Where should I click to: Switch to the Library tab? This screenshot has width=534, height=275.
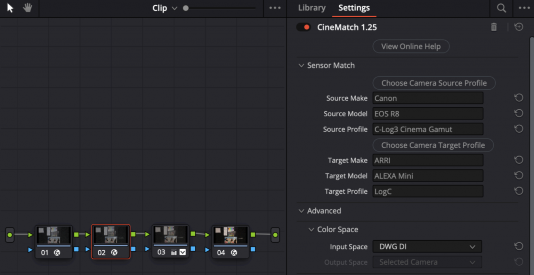coord(311,8)
